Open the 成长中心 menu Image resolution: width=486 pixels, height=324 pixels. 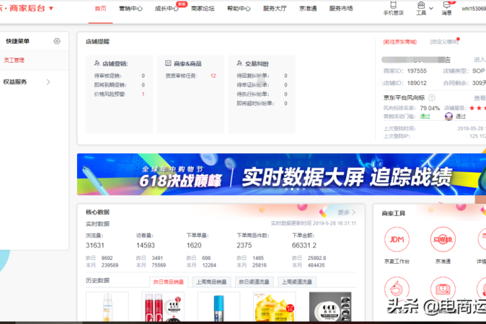(167, 8)
